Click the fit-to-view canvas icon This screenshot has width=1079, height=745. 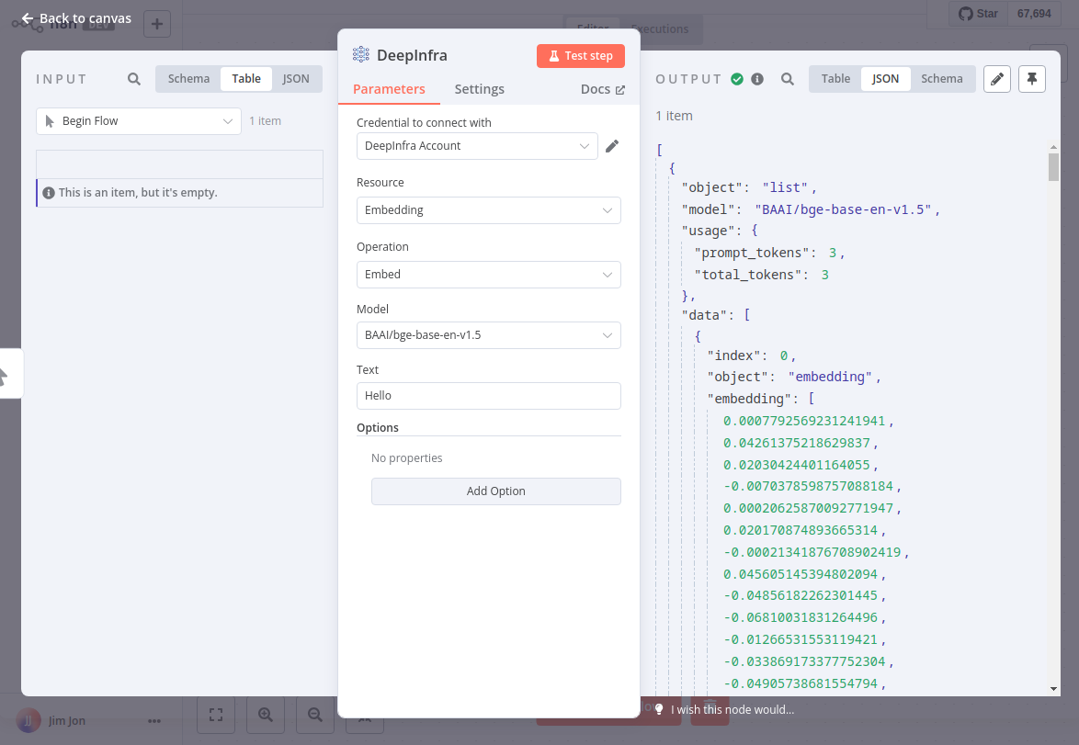tap(216, 715)
